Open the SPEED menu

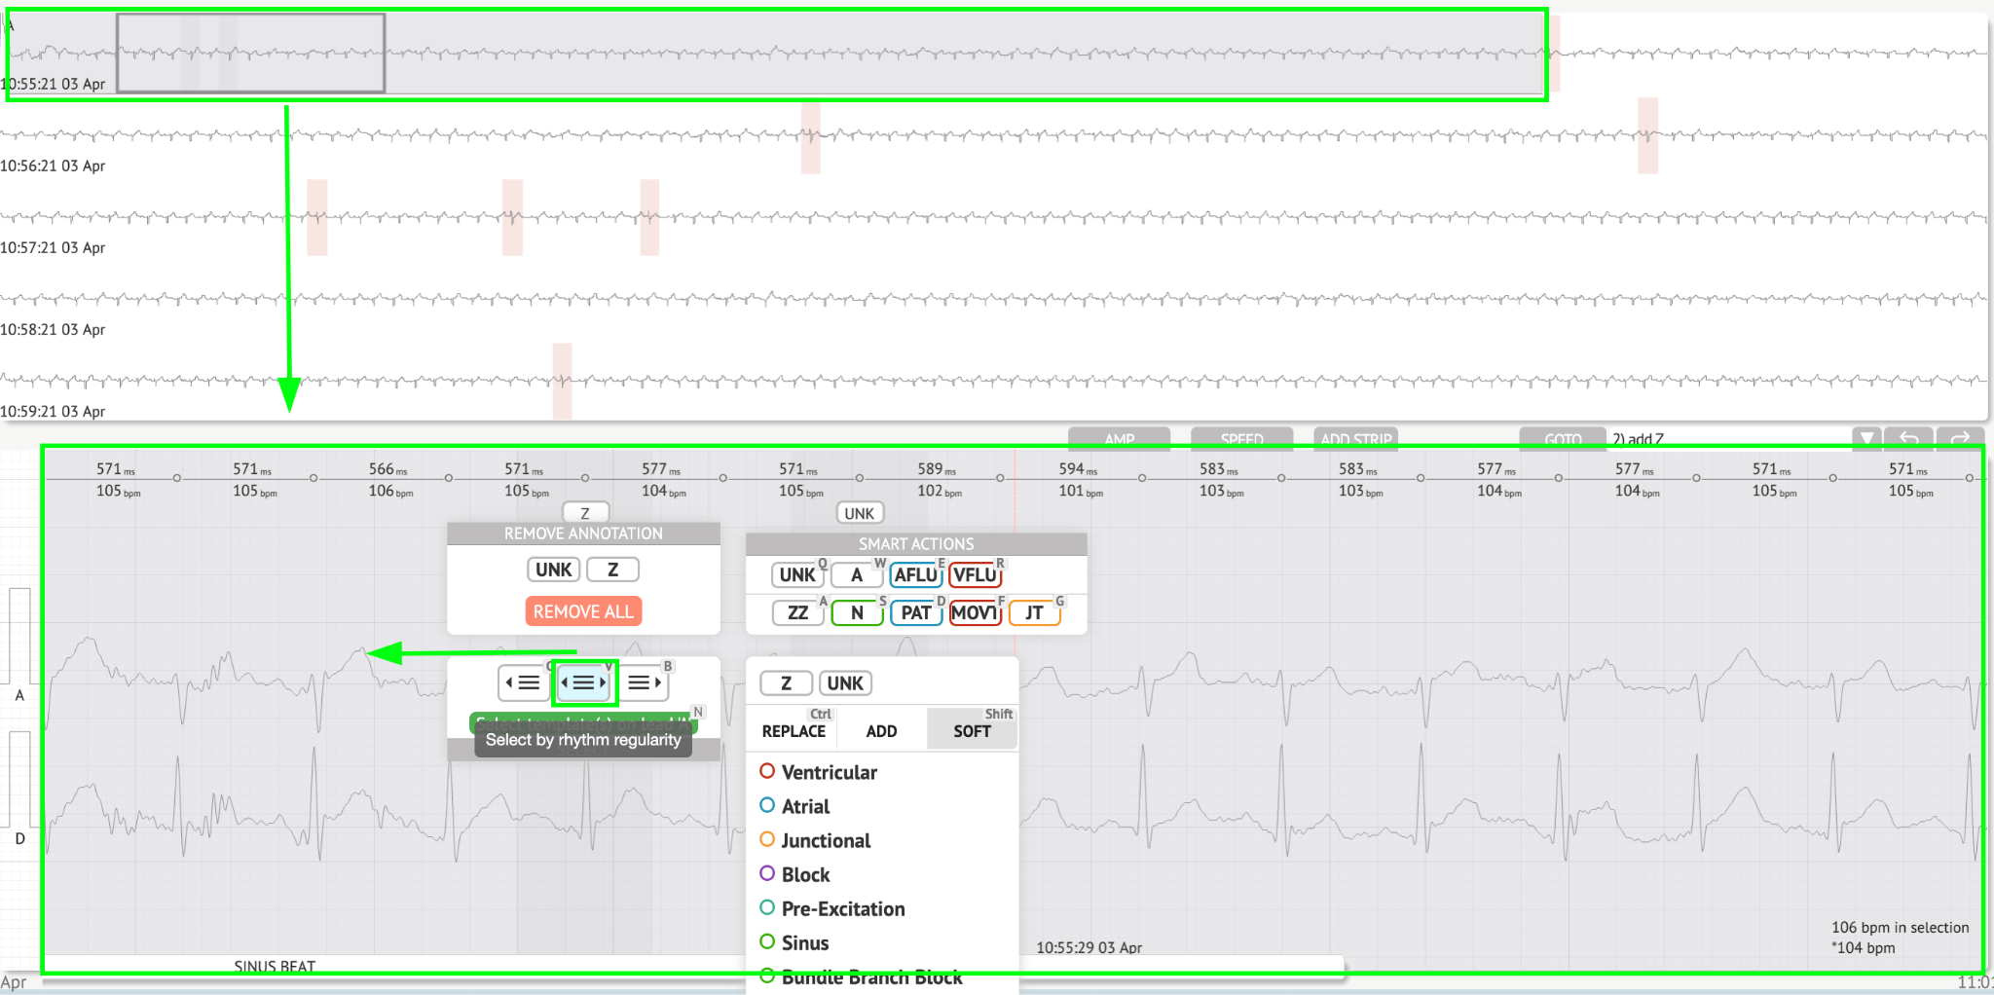[1241, 439]
